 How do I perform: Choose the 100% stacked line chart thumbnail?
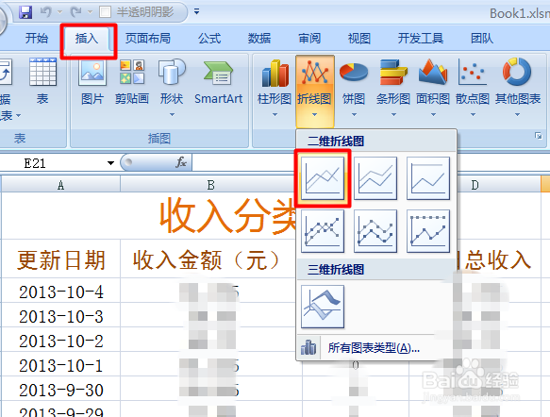click(428, 178)
